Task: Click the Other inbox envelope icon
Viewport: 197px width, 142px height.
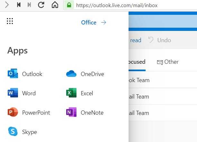Action: click(x=160, y=62)
